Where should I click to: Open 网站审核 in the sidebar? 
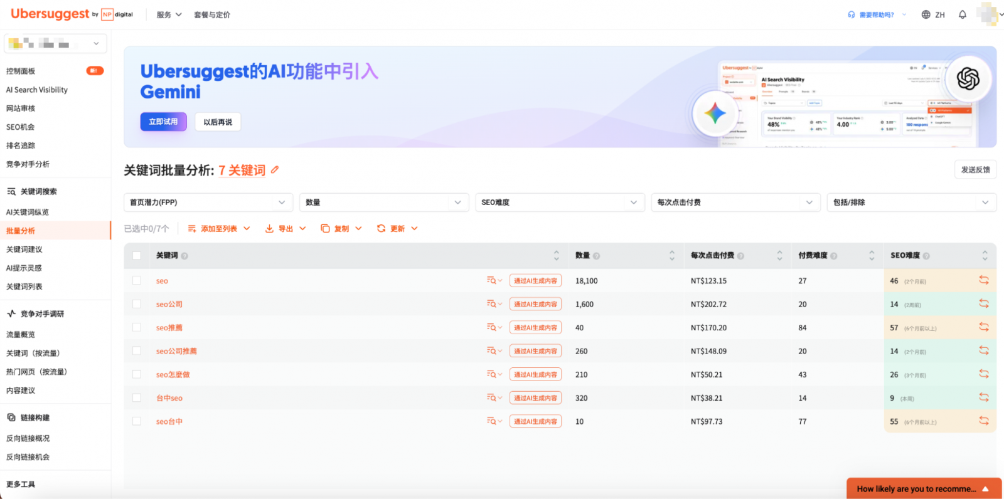[x=21, y=108]
